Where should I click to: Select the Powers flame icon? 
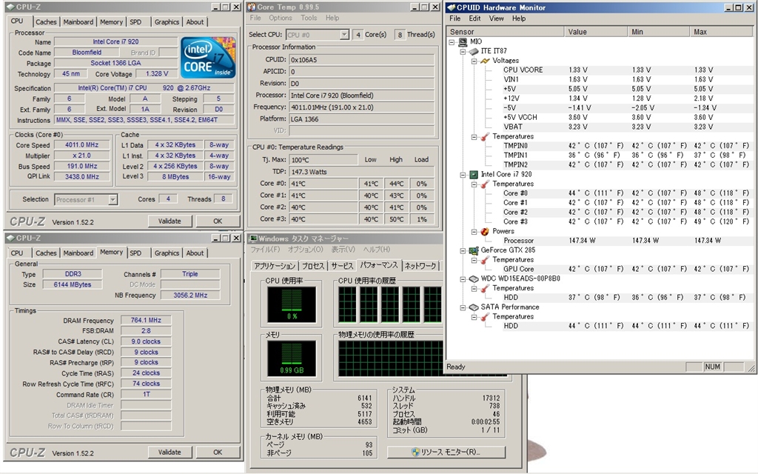485,231
